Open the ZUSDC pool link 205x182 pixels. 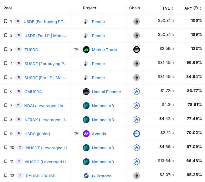[x=31, y=50]
